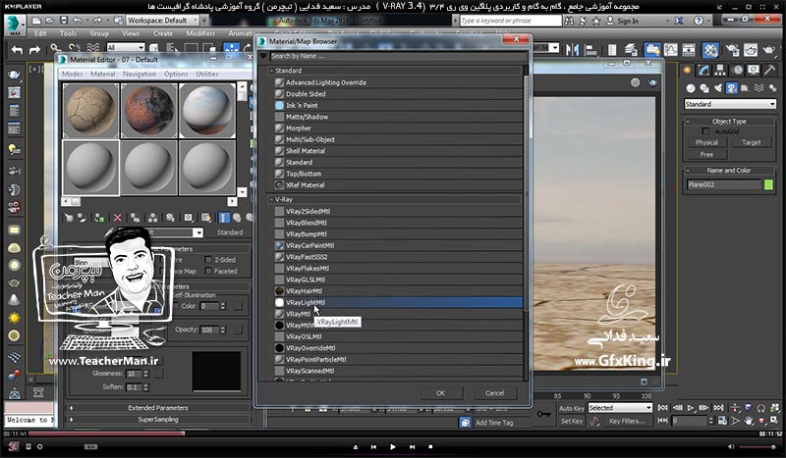Open the Modes menu in Material Editor
The height and width of the screenshot is (458, 786).
tap(72, 74)
